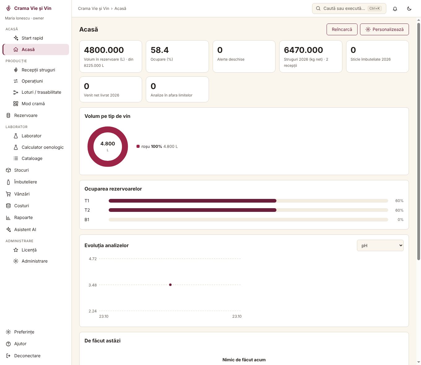
Task: Click the Loturi / trasabilitate branch icon
Action: [16, 92]
